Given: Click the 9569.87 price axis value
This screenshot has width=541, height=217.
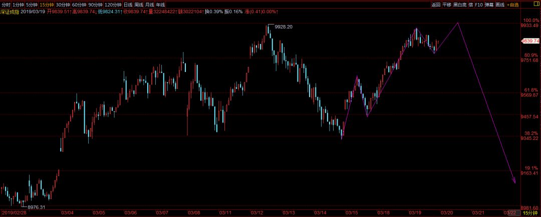Looking at the screenshot, I should tap(530, 95).
